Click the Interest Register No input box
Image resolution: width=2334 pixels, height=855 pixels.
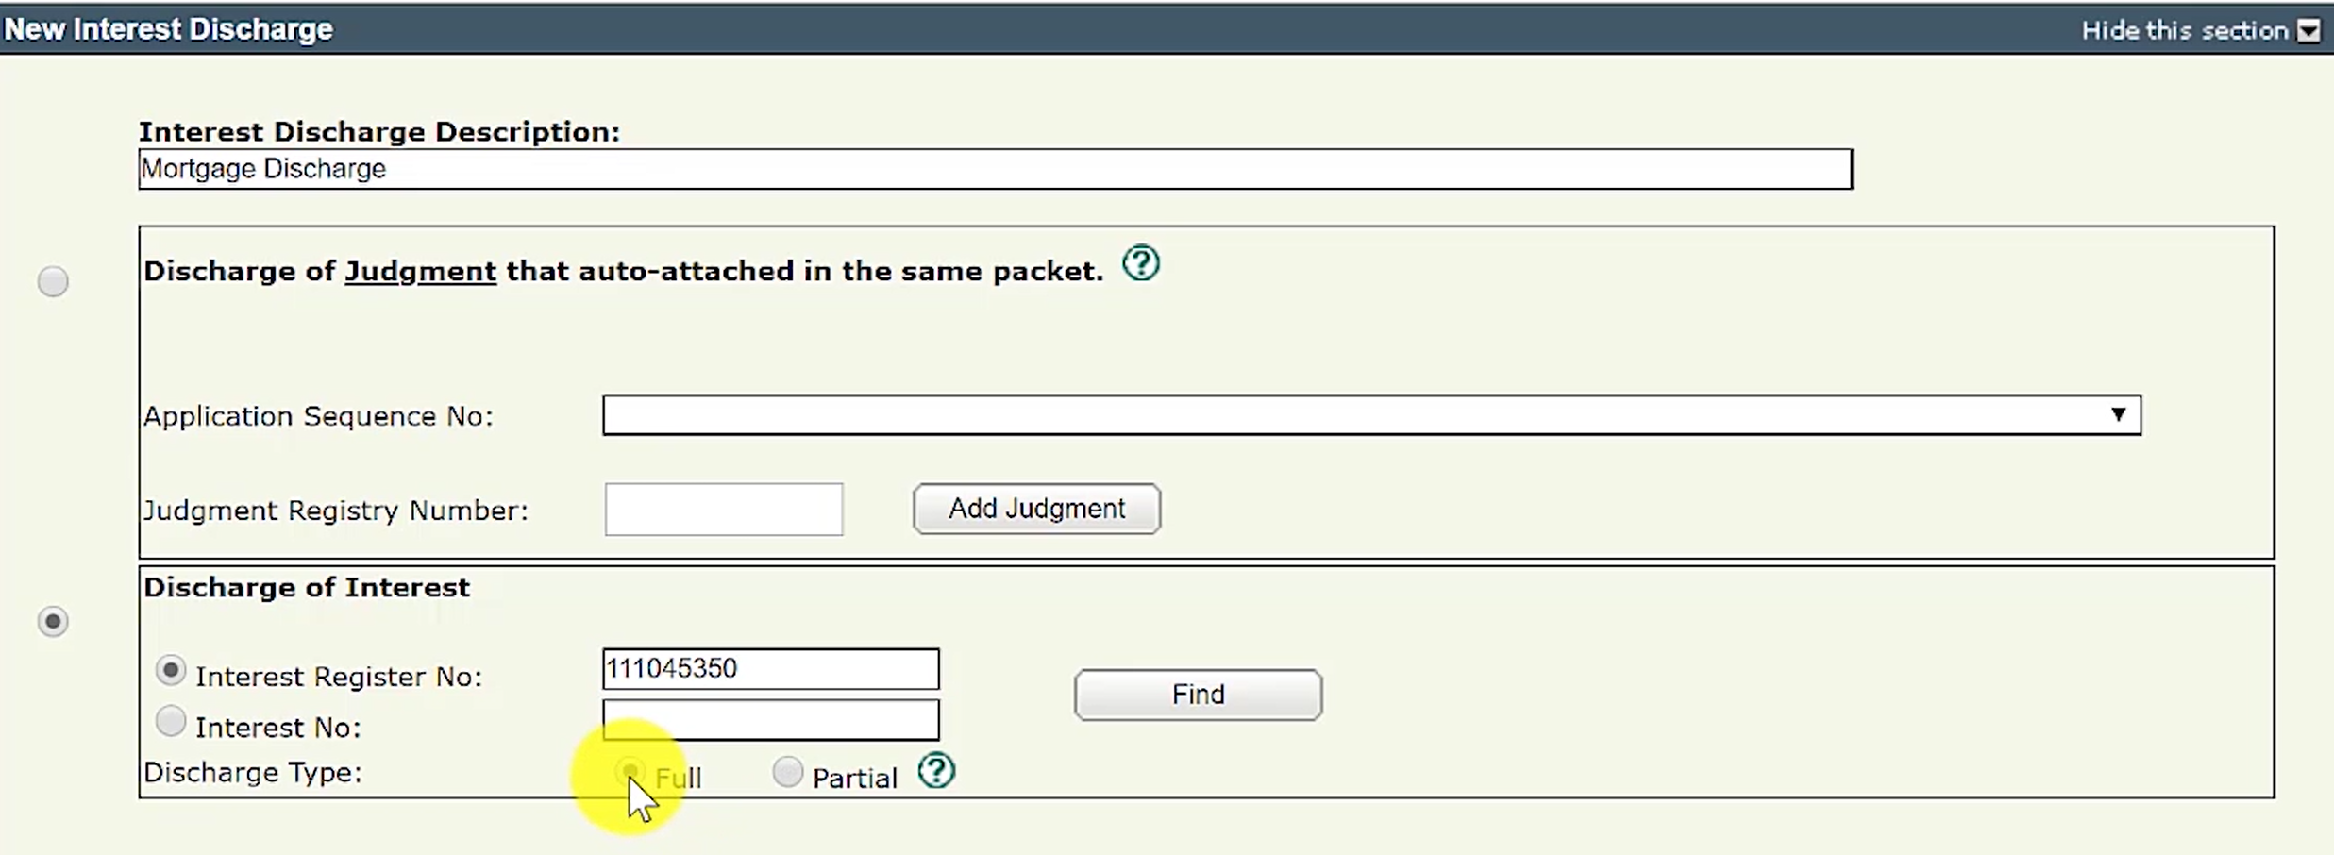pyautogui.click(x=770, y=669)
